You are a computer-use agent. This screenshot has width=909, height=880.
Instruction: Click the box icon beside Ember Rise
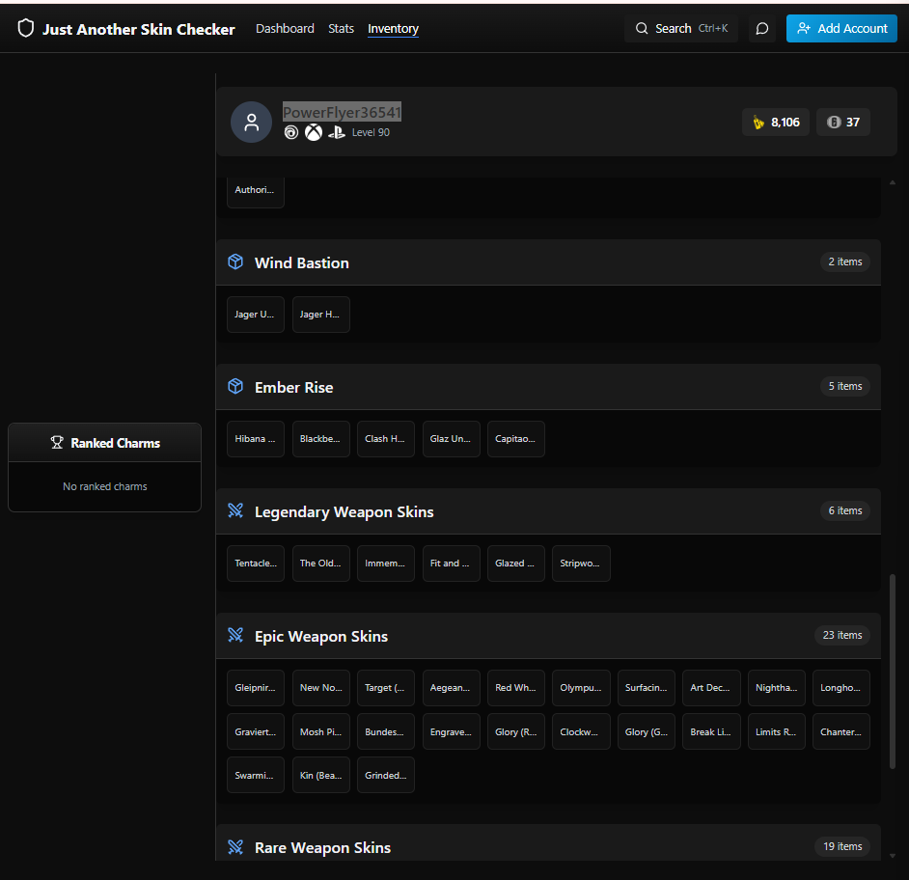point(235,387)
